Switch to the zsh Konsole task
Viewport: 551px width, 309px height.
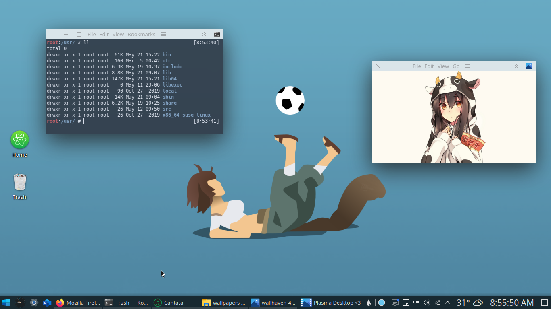coord(127,303)
